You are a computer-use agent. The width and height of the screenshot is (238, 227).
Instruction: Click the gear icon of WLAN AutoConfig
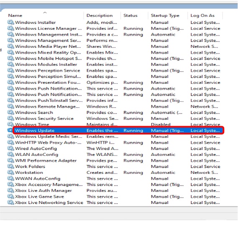10,155
